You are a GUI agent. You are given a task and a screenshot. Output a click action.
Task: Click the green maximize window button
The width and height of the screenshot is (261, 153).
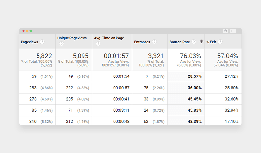(31, 31)
